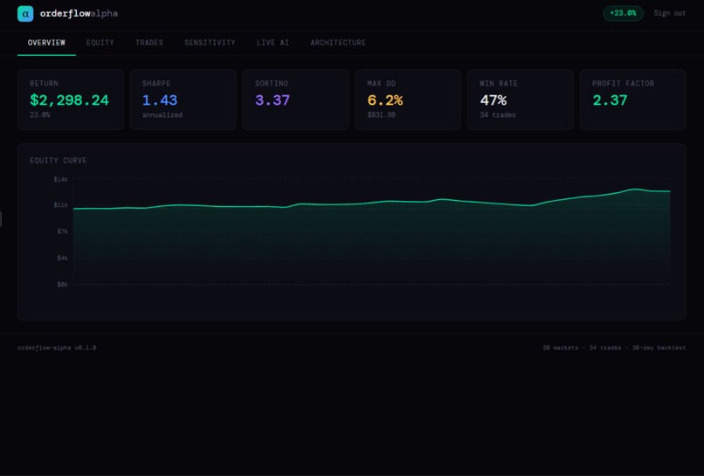Click the SHARPE card label

(156, 84)
